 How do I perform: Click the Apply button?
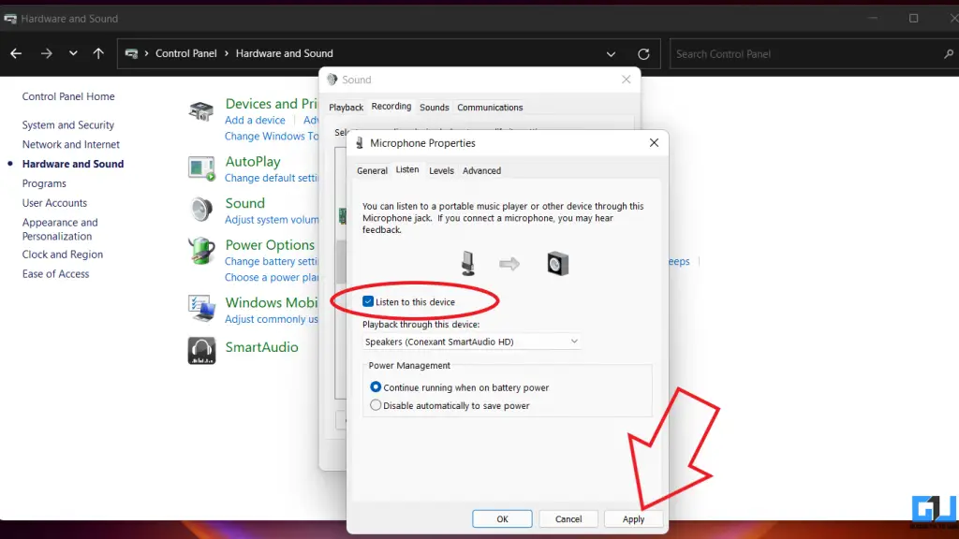point(633,518)
